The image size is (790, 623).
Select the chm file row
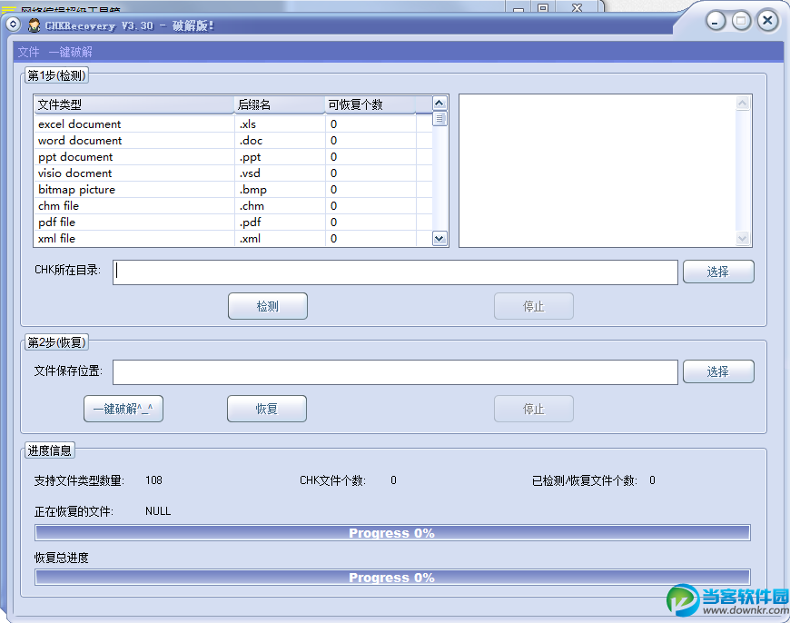click(232, 205)
